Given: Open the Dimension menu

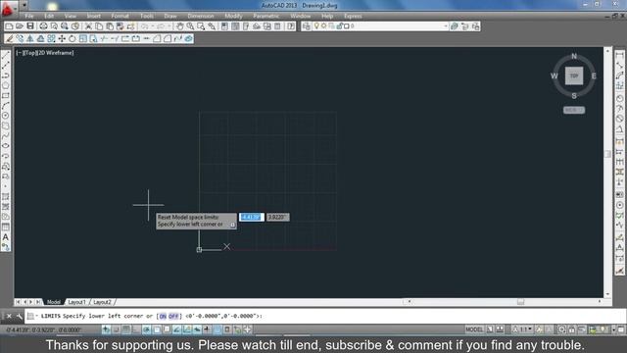Looking at the screenshot, I should point(200,16).
